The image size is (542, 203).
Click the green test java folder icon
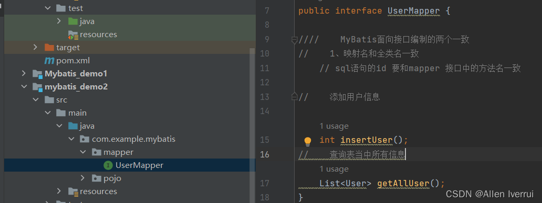point(72,21)
